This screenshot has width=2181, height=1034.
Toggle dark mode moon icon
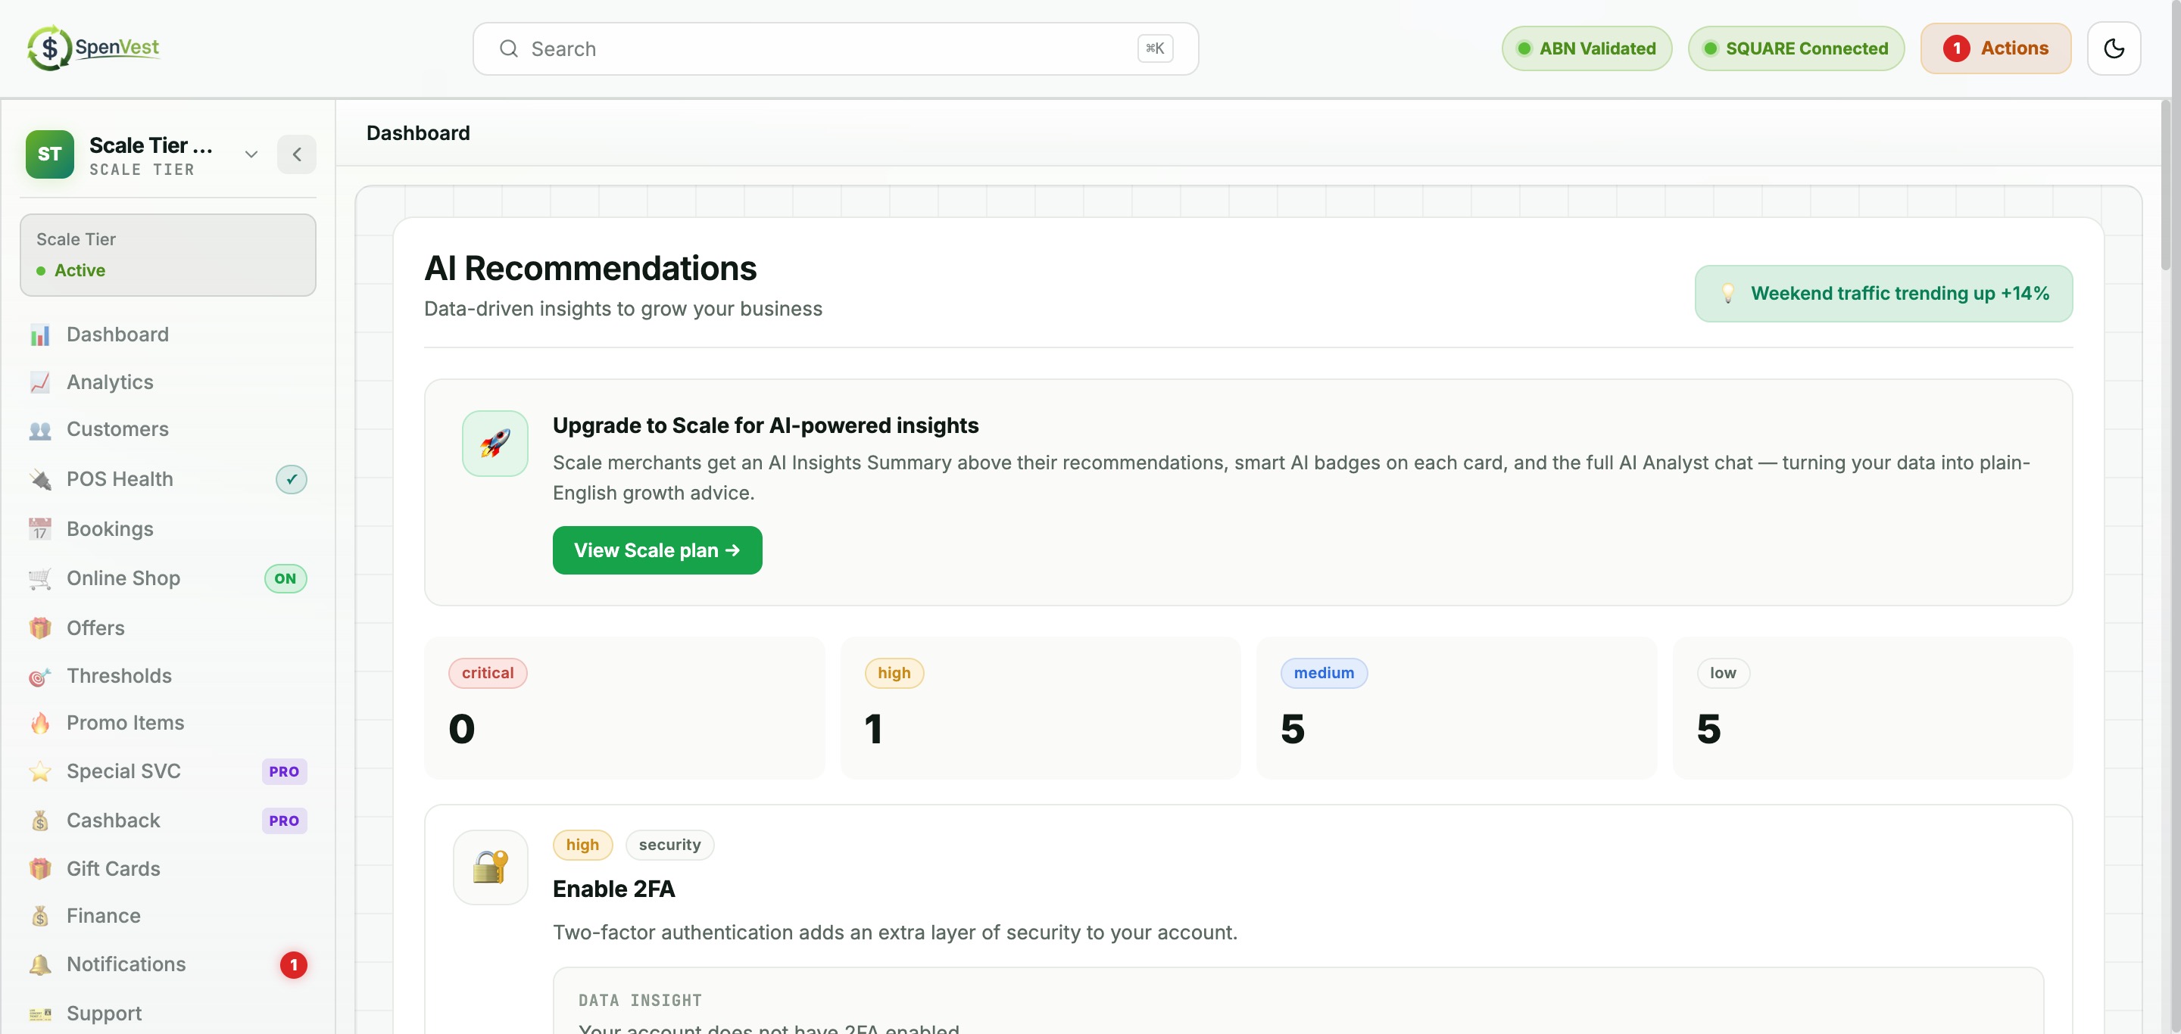pyautogui.click(x=2114, y=48)
